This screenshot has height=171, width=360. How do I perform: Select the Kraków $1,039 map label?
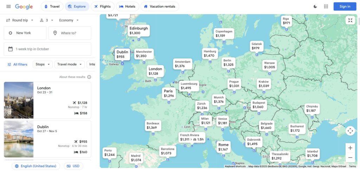264,84
